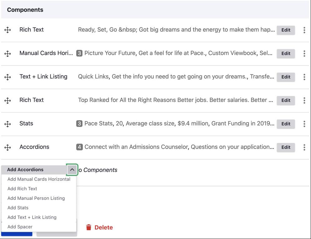Click the item count badge 3 on Stats row
This screenshot has width=311, height=239.
pyautogui.click(x=79, y=124)
